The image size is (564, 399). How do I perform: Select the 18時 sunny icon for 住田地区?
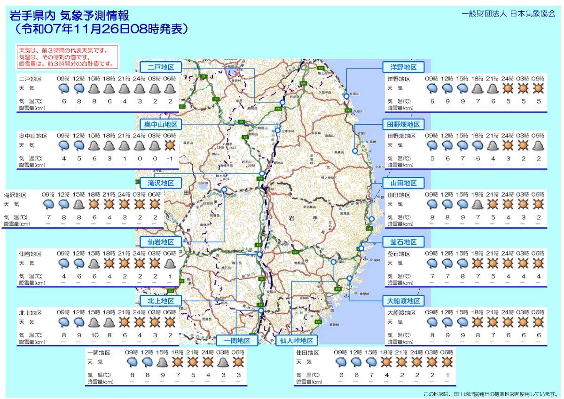tap(386, 362)
